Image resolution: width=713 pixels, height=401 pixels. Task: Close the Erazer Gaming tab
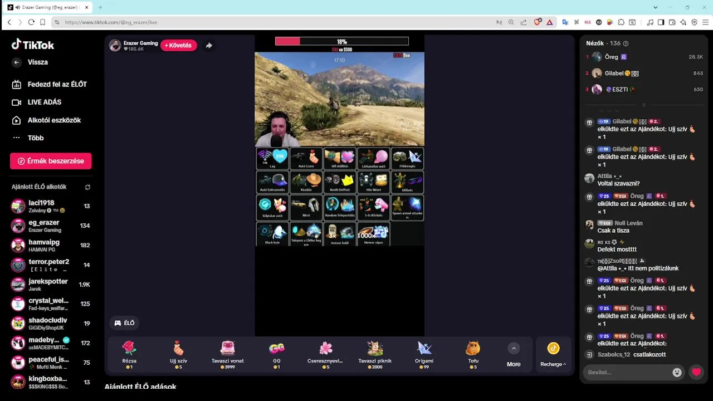(86, 7)
